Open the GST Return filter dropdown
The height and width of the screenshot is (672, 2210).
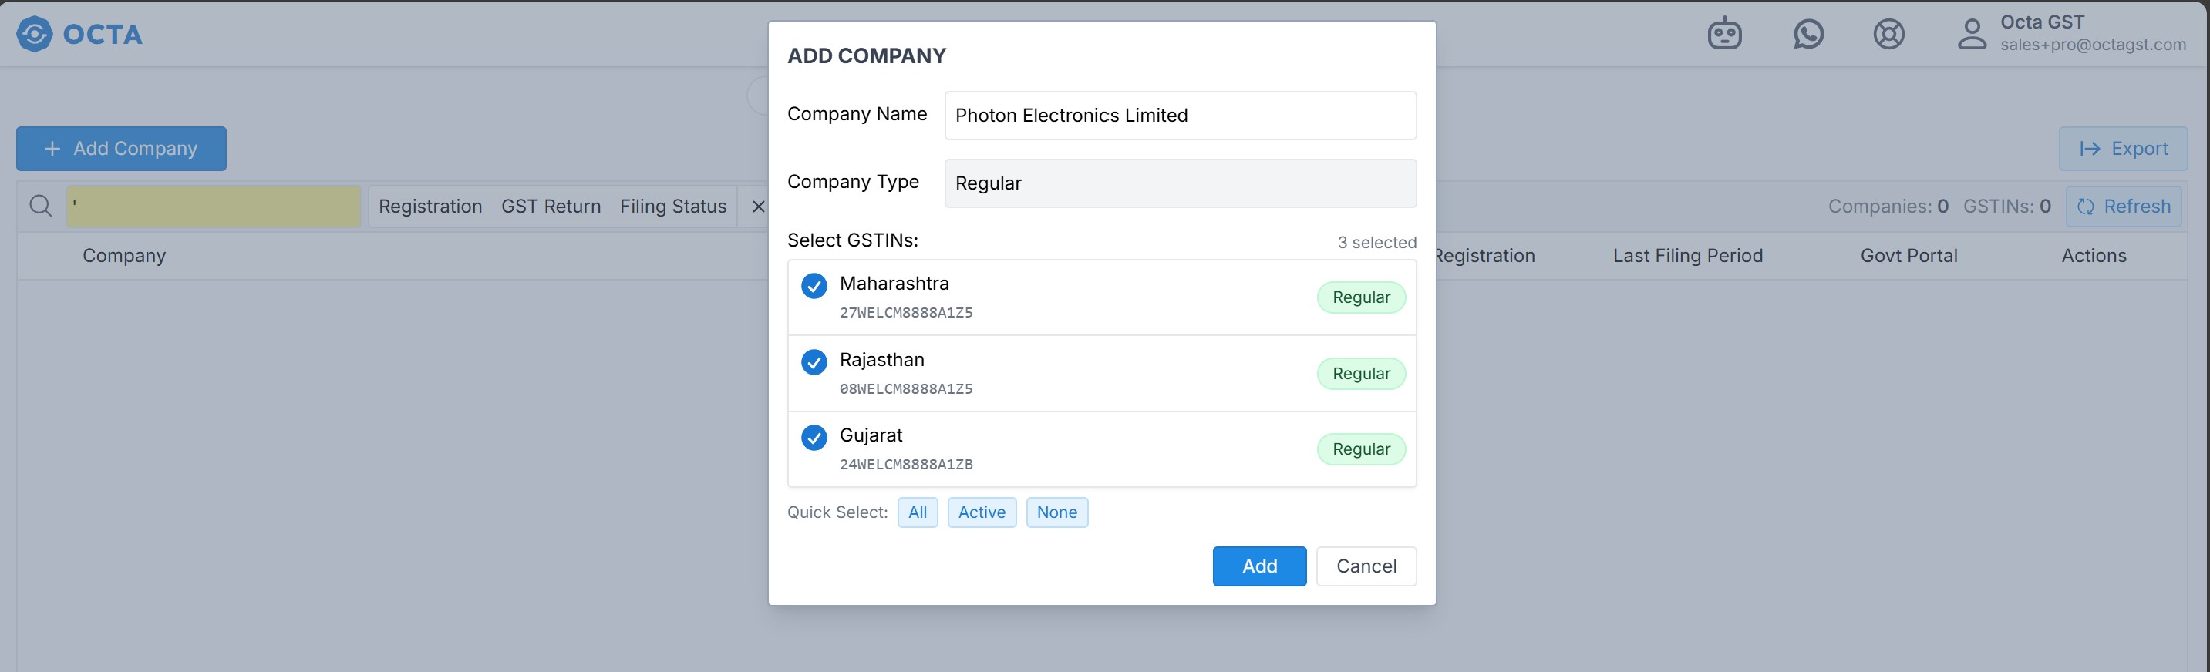point(551,207)
